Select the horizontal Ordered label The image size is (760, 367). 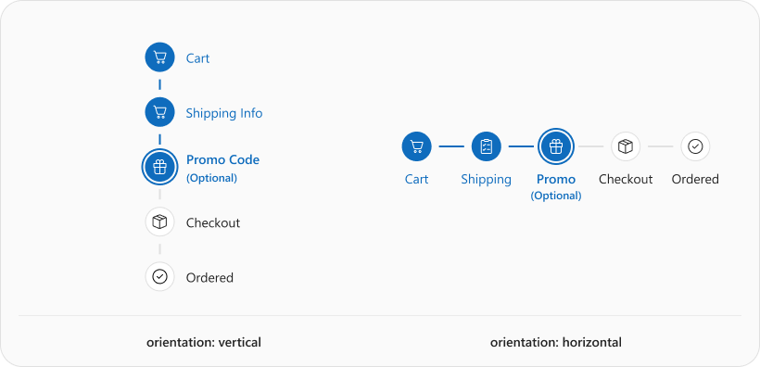click(x=695, y=180)
